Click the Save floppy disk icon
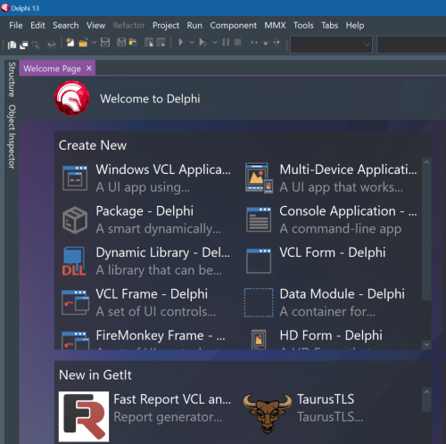446x444 pixels. click(105, 43)
